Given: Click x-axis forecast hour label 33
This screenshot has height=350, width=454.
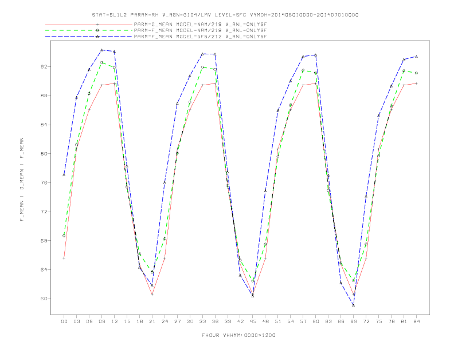Looking at the screenshot, I should pos(202,321).
